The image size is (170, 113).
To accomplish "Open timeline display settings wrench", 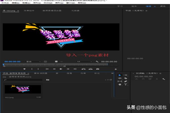I will 163,79.
